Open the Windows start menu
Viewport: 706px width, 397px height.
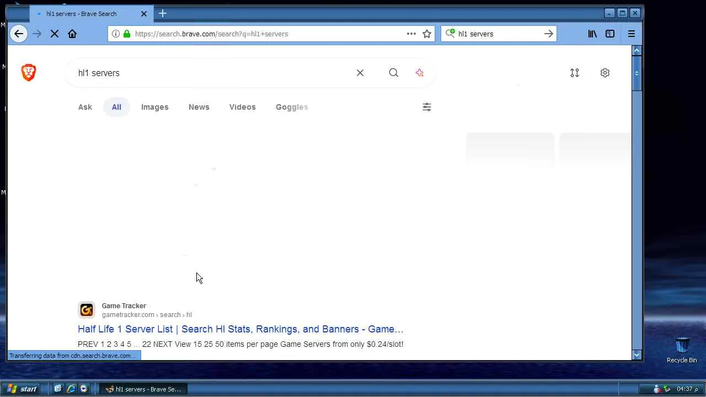21,389
